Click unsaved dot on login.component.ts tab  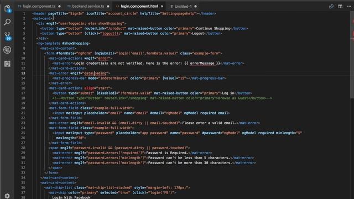pos(59,6)
